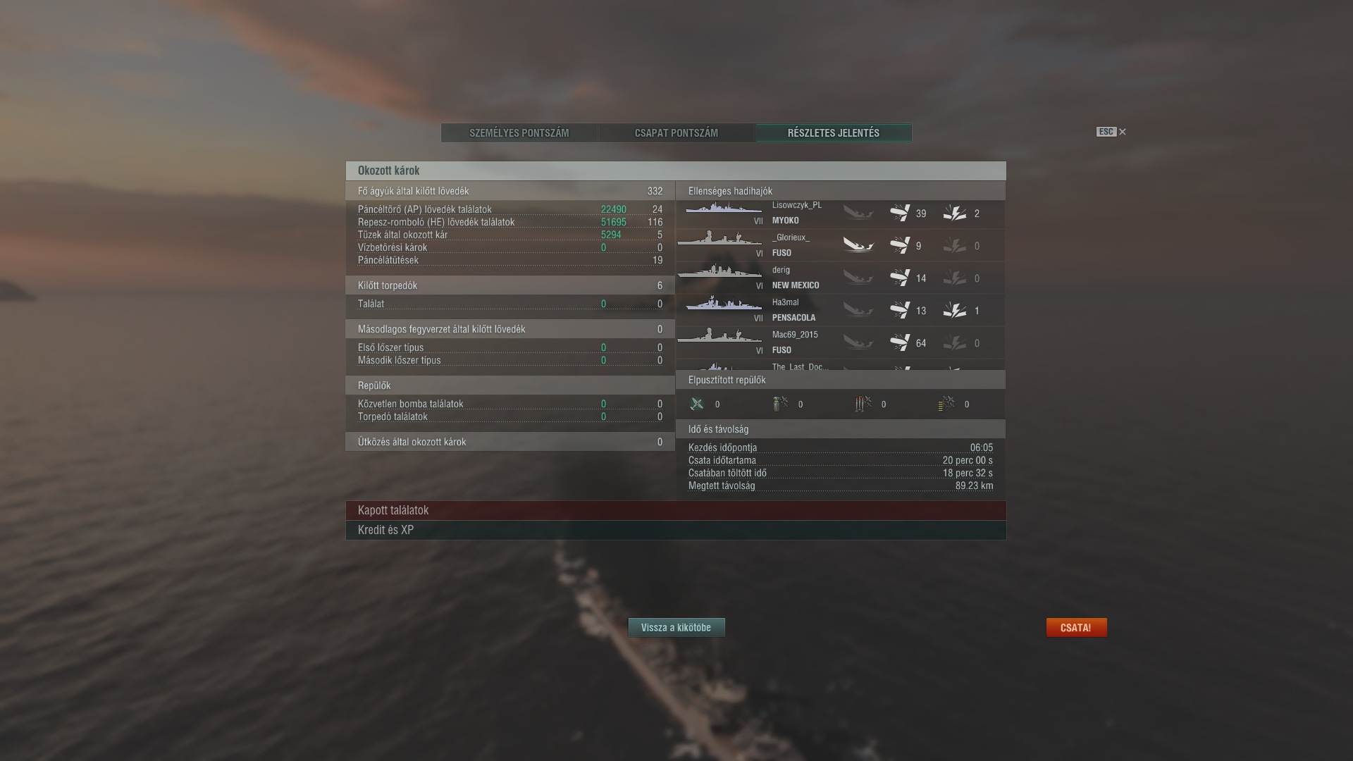Expand the Kapott találatok section

point(676,510)
